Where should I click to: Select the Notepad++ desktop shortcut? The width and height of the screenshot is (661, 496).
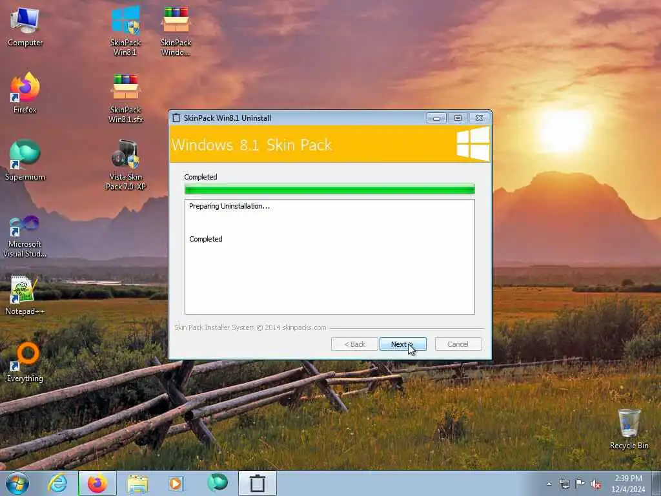tap(25, 295)
